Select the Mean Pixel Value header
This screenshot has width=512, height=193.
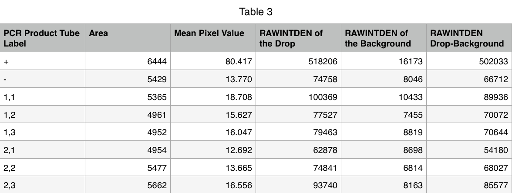(x=209, y=33)
